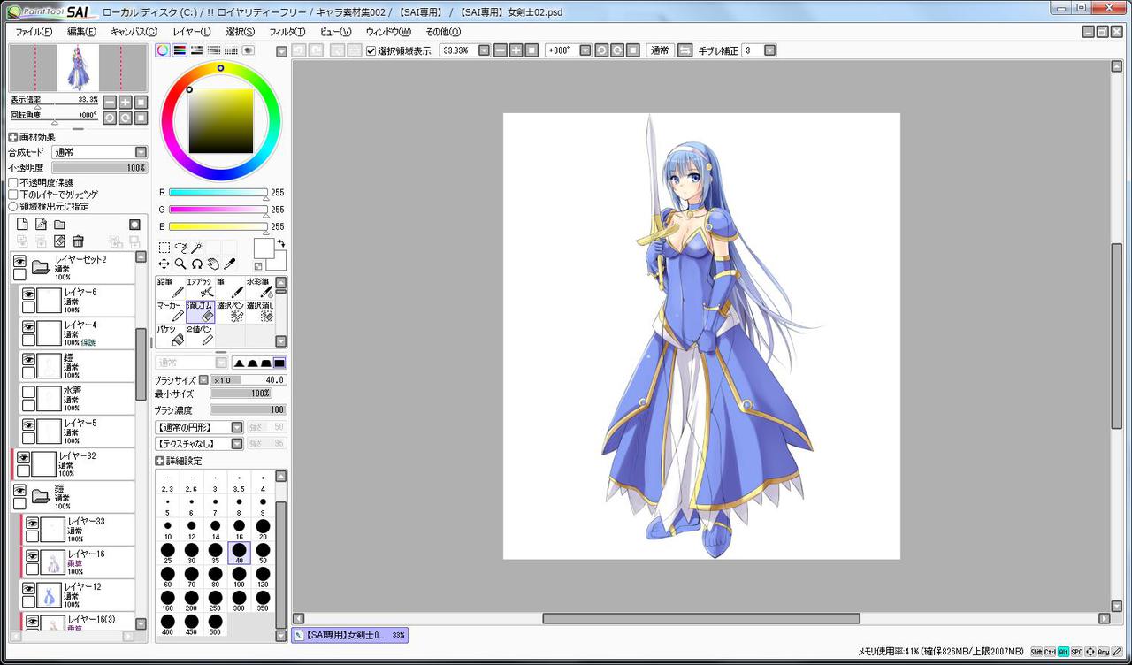This screenshot has width=1132, height=665.
Task: Switch to 女剣士02 document tab
Action: click(x=350, y=635)
